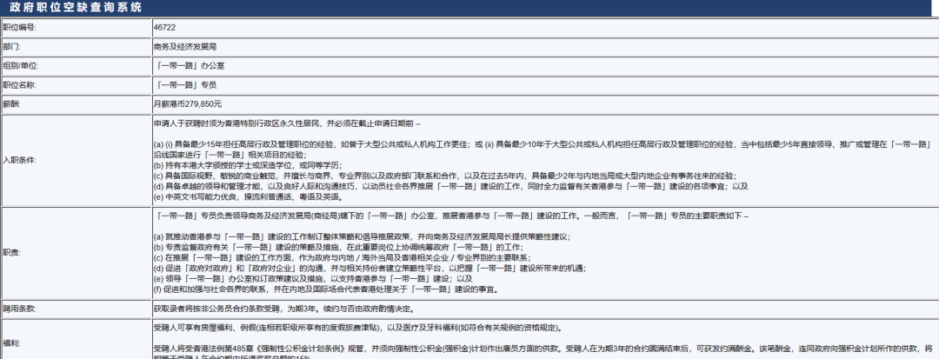Select the 入职条件 label cell
The image size is (939, 359).
tap(76, 160)
